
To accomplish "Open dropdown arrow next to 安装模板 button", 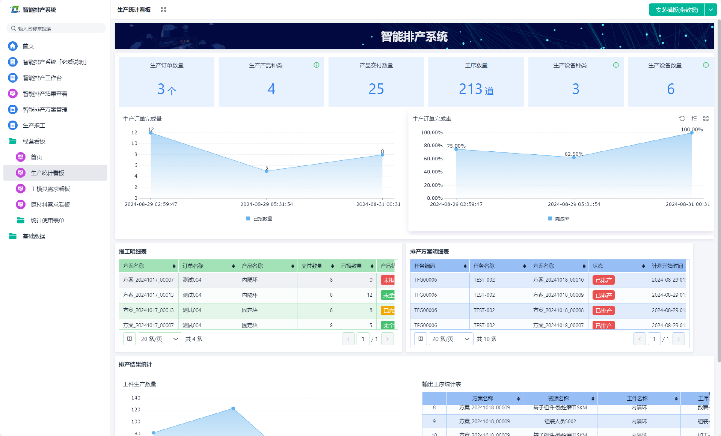I will click(x=711, y=10).
